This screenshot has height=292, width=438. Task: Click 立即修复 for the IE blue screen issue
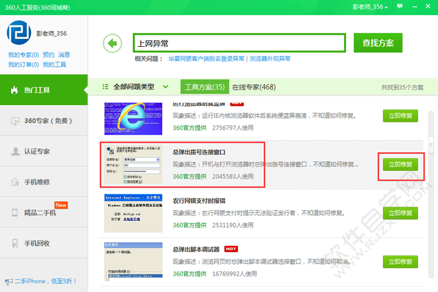click(x=400, y=116)
